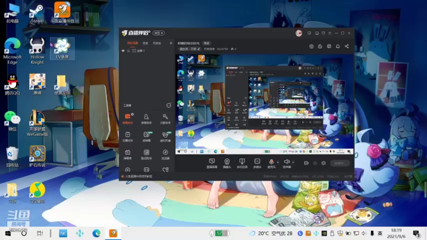Open the 浏览器 browser tool

165,154
